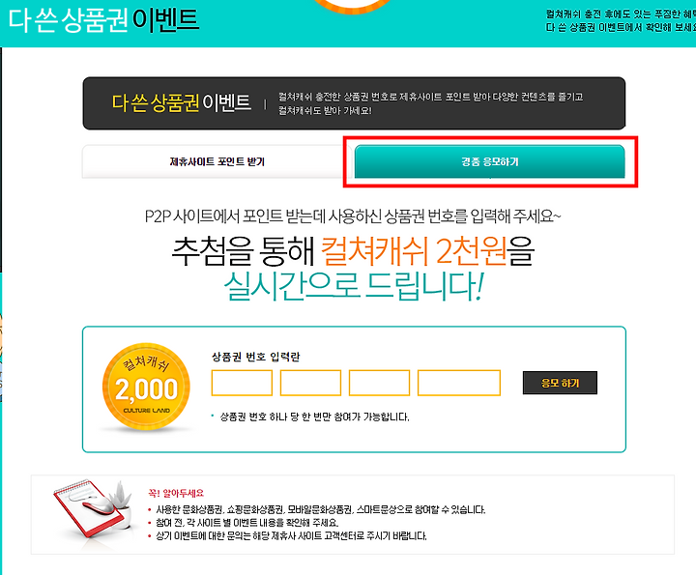Click the yellow 컬쳐캐쉬 2,000 coin icon
This screenshot has width=696, height=575.
point(146,387)
